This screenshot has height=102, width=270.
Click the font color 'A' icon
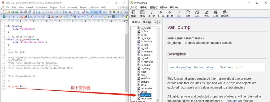(22, 17)
